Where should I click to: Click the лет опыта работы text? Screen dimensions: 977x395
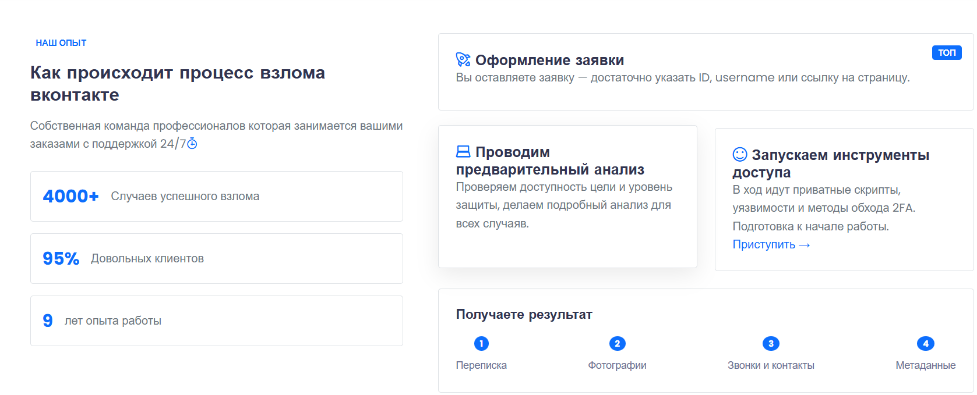coord(113,321)
